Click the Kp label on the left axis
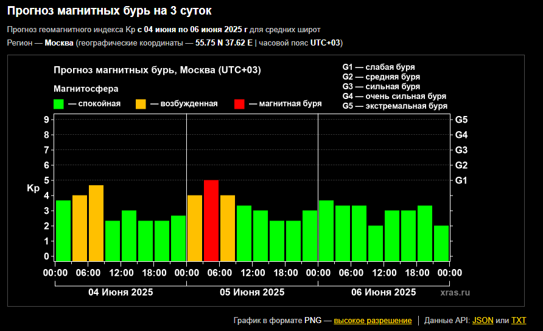The width and height of the screenshot is (543, 331). pos(33,188)
